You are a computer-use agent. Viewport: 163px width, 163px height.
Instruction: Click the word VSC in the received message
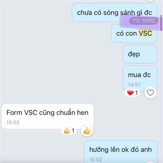31,112
